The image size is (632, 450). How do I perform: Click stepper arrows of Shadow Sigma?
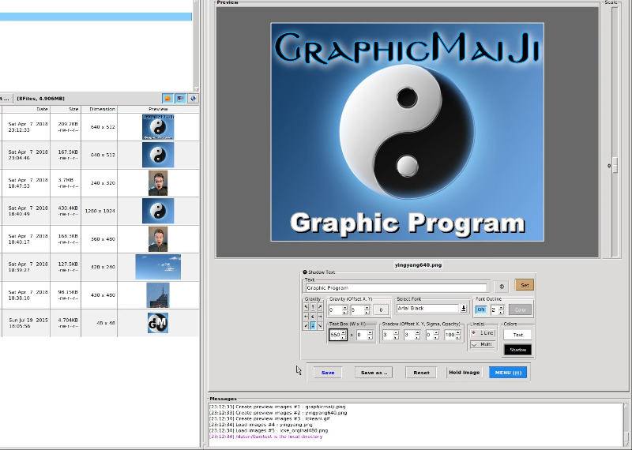coord(436,335)
